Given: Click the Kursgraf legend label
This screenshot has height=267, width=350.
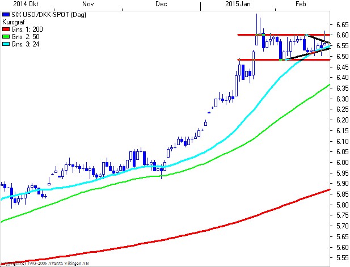Looking at the screenshot, I should click(14, 22).
